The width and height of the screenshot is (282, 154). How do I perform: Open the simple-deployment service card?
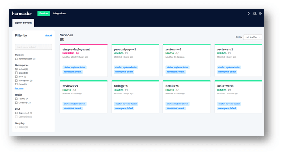pos(84,60)
